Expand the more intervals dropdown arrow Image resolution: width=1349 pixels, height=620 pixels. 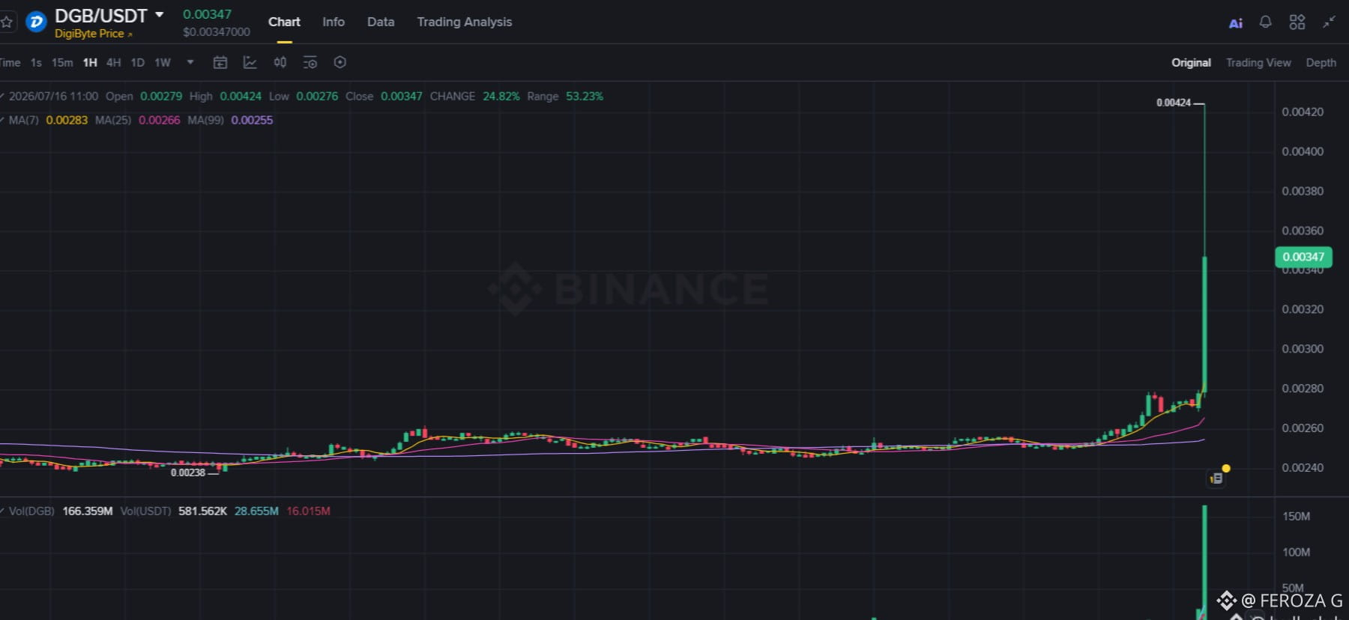click(190, 62)
